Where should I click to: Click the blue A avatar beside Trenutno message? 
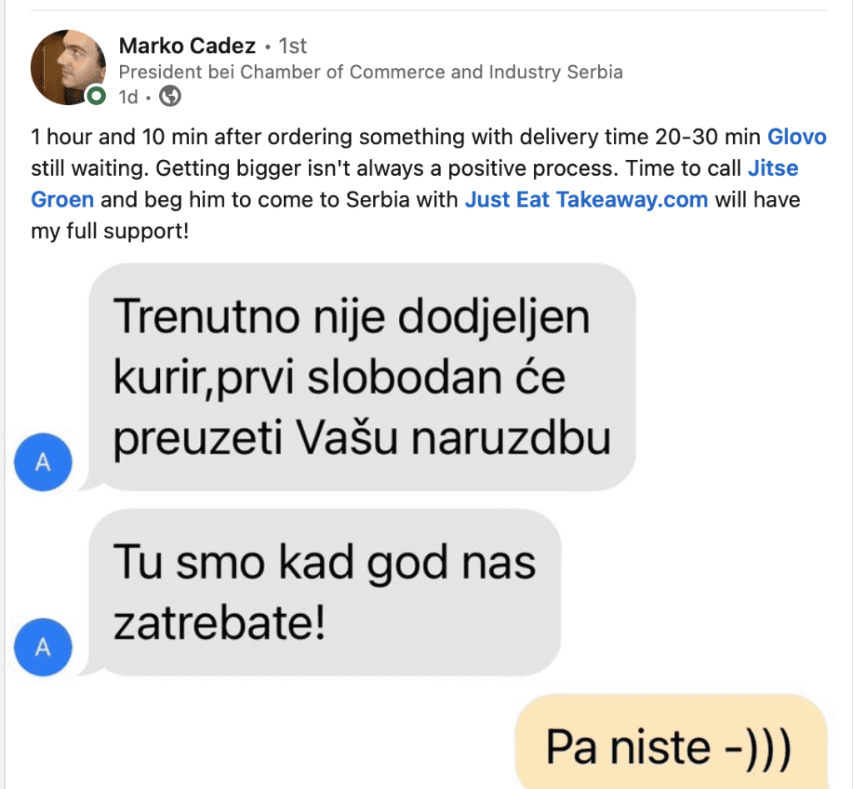(x=43, y=462)
